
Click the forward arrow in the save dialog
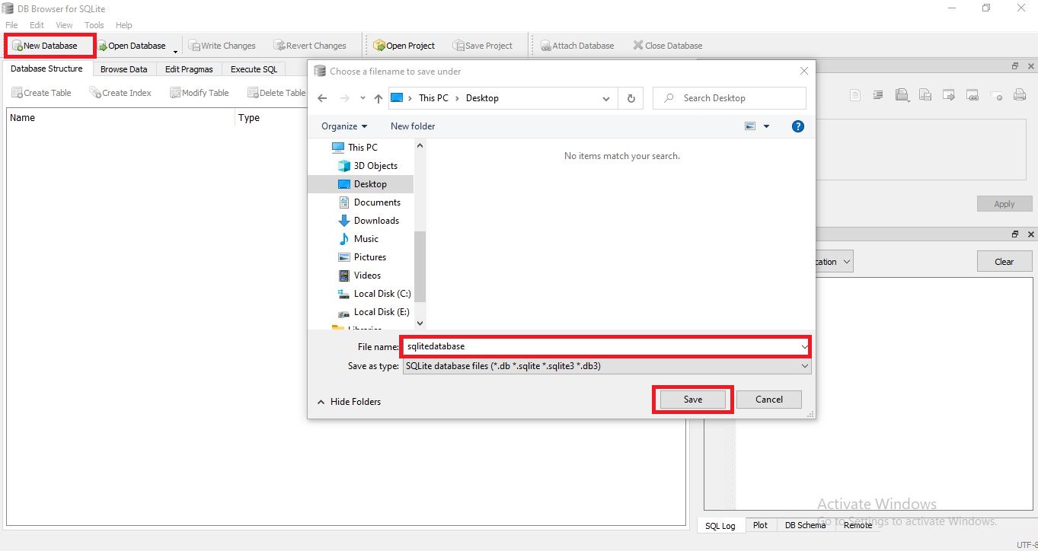(344, 98)
